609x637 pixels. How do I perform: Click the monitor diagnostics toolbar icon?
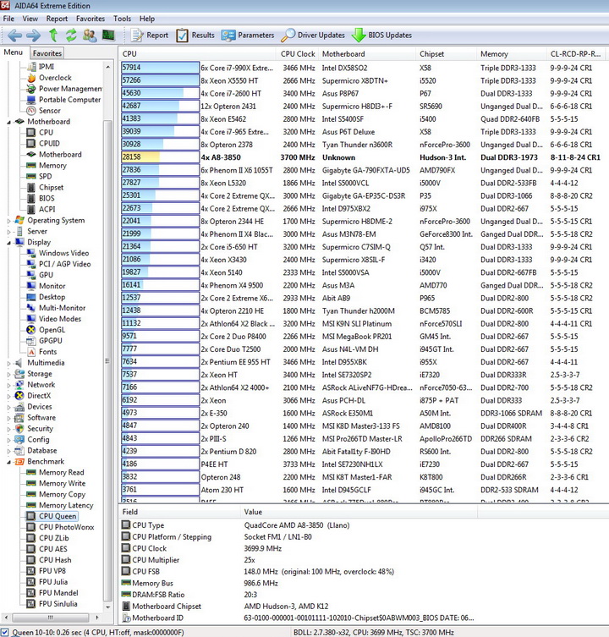coord(108,36)
